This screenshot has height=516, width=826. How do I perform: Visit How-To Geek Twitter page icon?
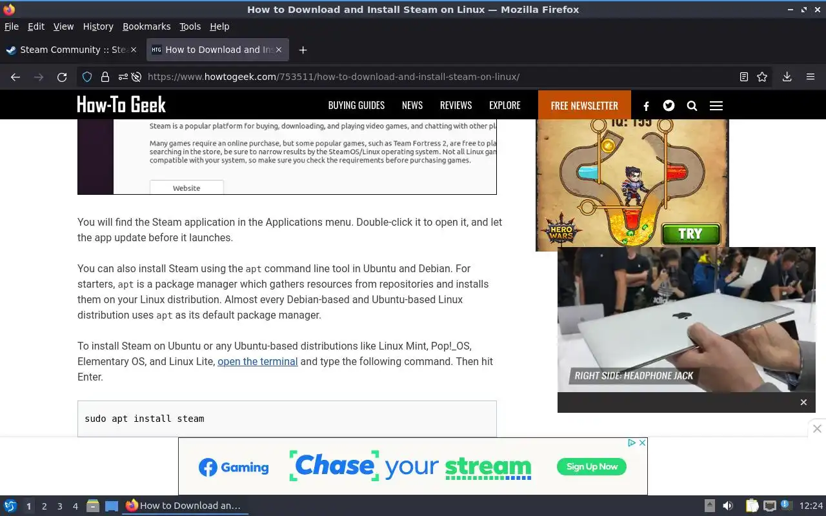[x=669, y=105]
